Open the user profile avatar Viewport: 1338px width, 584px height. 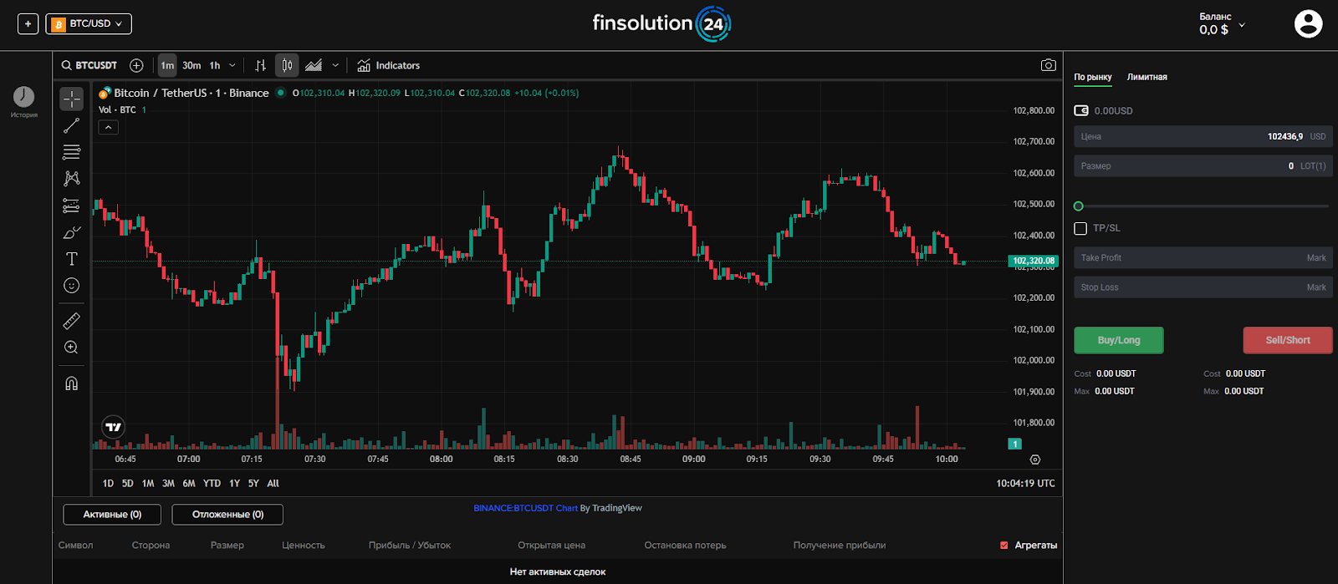tap(1308, 23)
